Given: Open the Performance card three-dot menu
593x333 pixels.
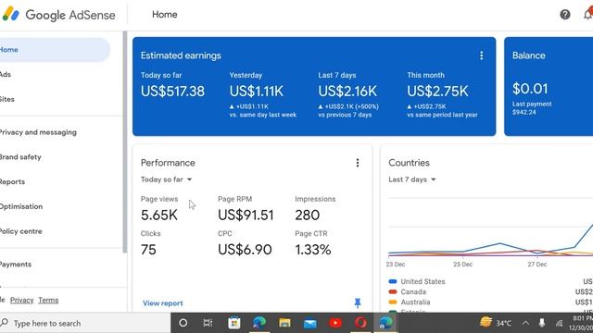Looking at the screenshot, I should click(358, 163).
